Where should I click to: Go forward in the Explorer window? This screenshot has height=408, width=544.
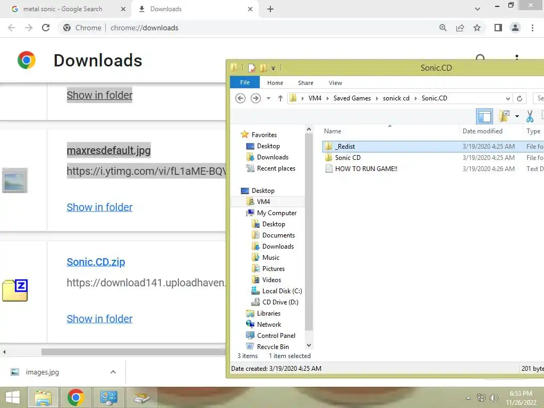(x=256, y=98)
